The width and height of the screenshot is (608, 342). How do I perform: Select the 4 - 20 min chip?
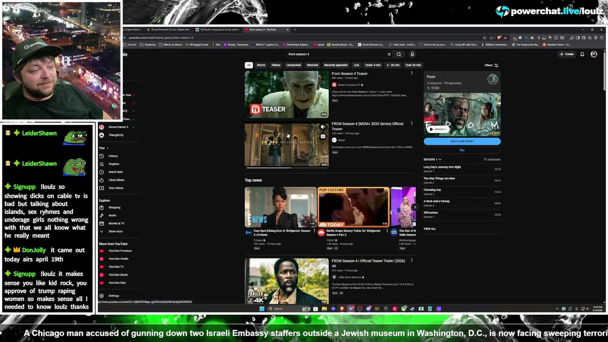[393, 65]
